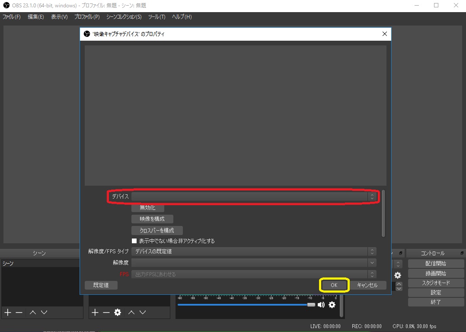The height and width of the screenshot is (332, 466).
Task: Expand the 解像度/FPS タイプ dropdown
Action: (253, 251)
